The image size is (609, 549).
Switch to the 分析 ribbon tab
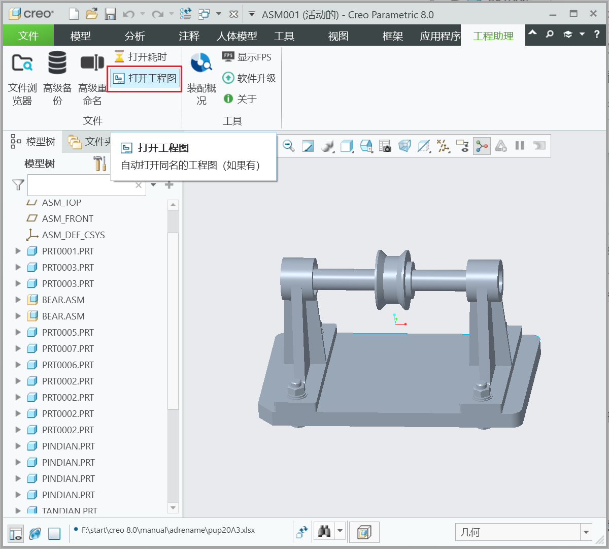tap(134, 36)
